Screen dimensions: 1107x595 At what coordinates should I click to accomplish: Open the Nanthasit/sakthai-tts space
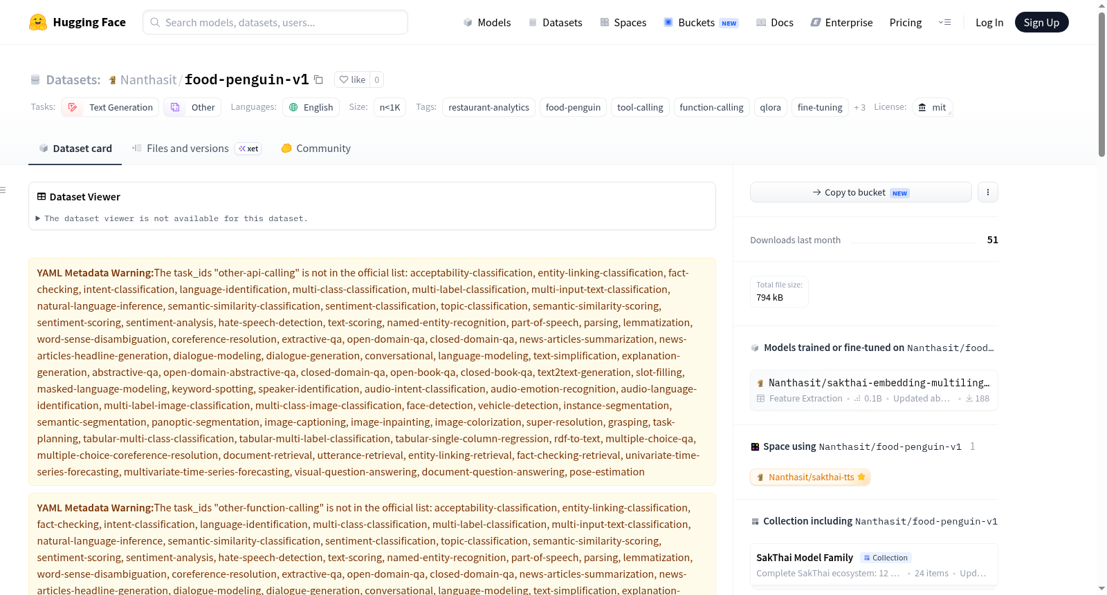click(x=810, y=477)
